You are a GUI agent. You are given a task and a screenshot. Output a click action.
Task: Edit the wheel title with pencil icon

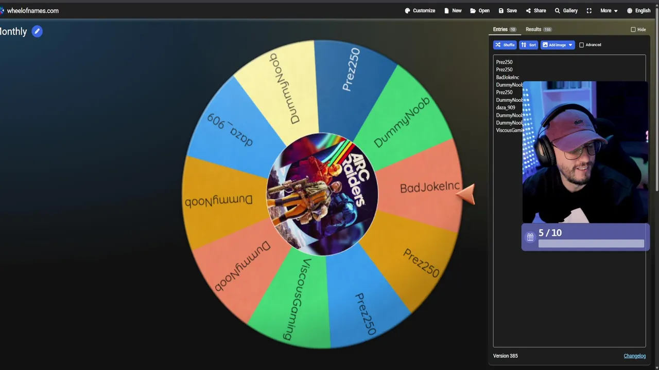pos(37,31)
